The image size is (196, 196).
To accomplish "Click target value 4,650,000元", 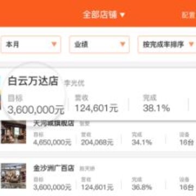I will 52,143.
